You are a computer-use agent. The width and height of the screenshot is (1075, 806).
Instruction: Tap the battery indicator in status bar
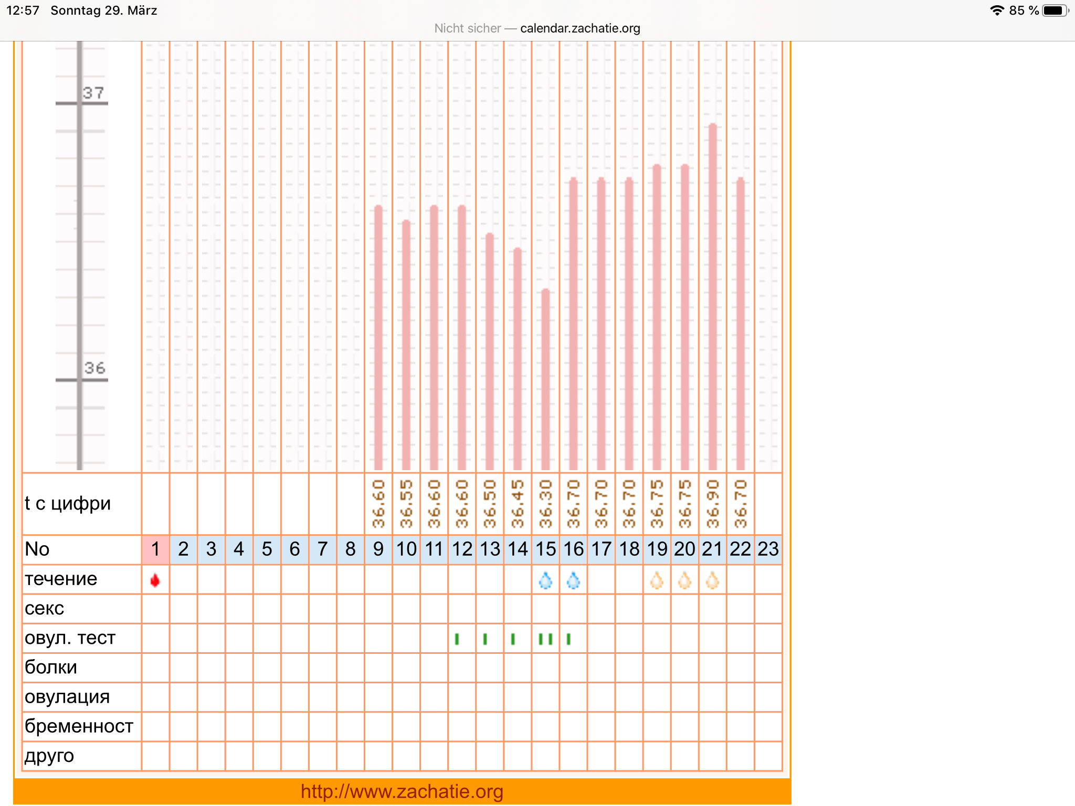point(1054,10)
